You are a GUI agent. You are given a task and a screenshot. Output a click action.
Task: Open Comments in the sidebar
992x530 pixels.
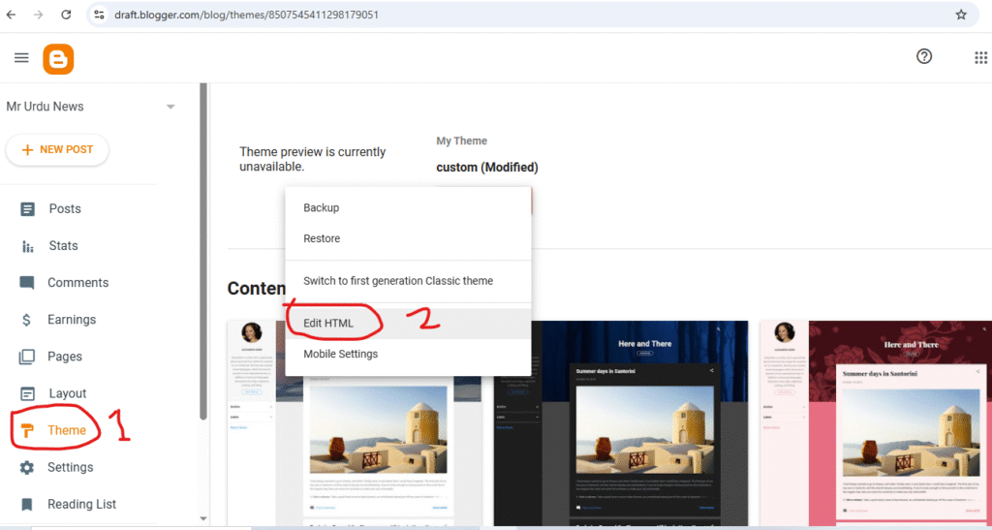(79, 283)
